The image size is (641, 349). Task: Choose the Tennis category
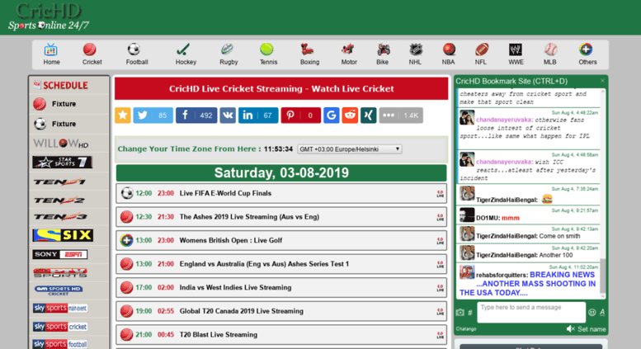click(268, 54)
